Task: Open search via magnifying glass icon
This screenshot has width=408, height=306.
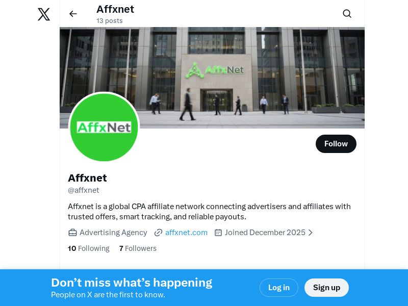Action: tap(347, 14)
